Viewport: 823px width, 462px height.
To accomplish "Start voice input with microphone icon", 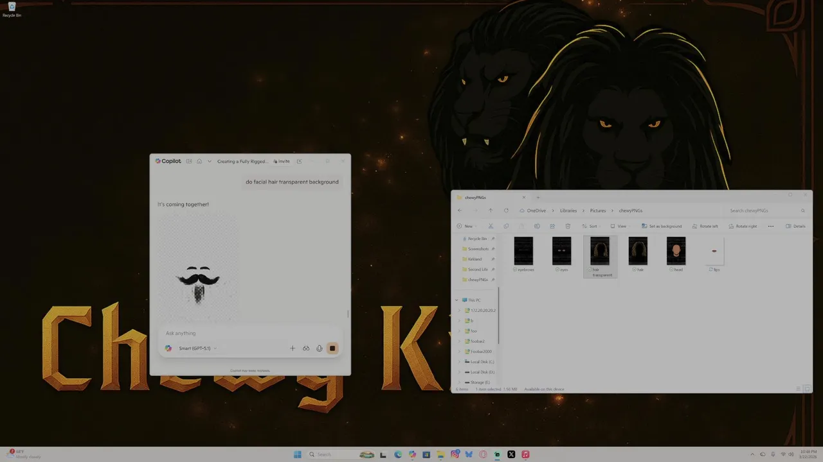I will click(x=319, y=348).
